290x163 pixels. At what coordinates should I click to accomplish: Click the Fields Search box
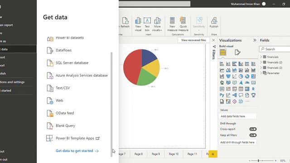click(x=275, y=49)
